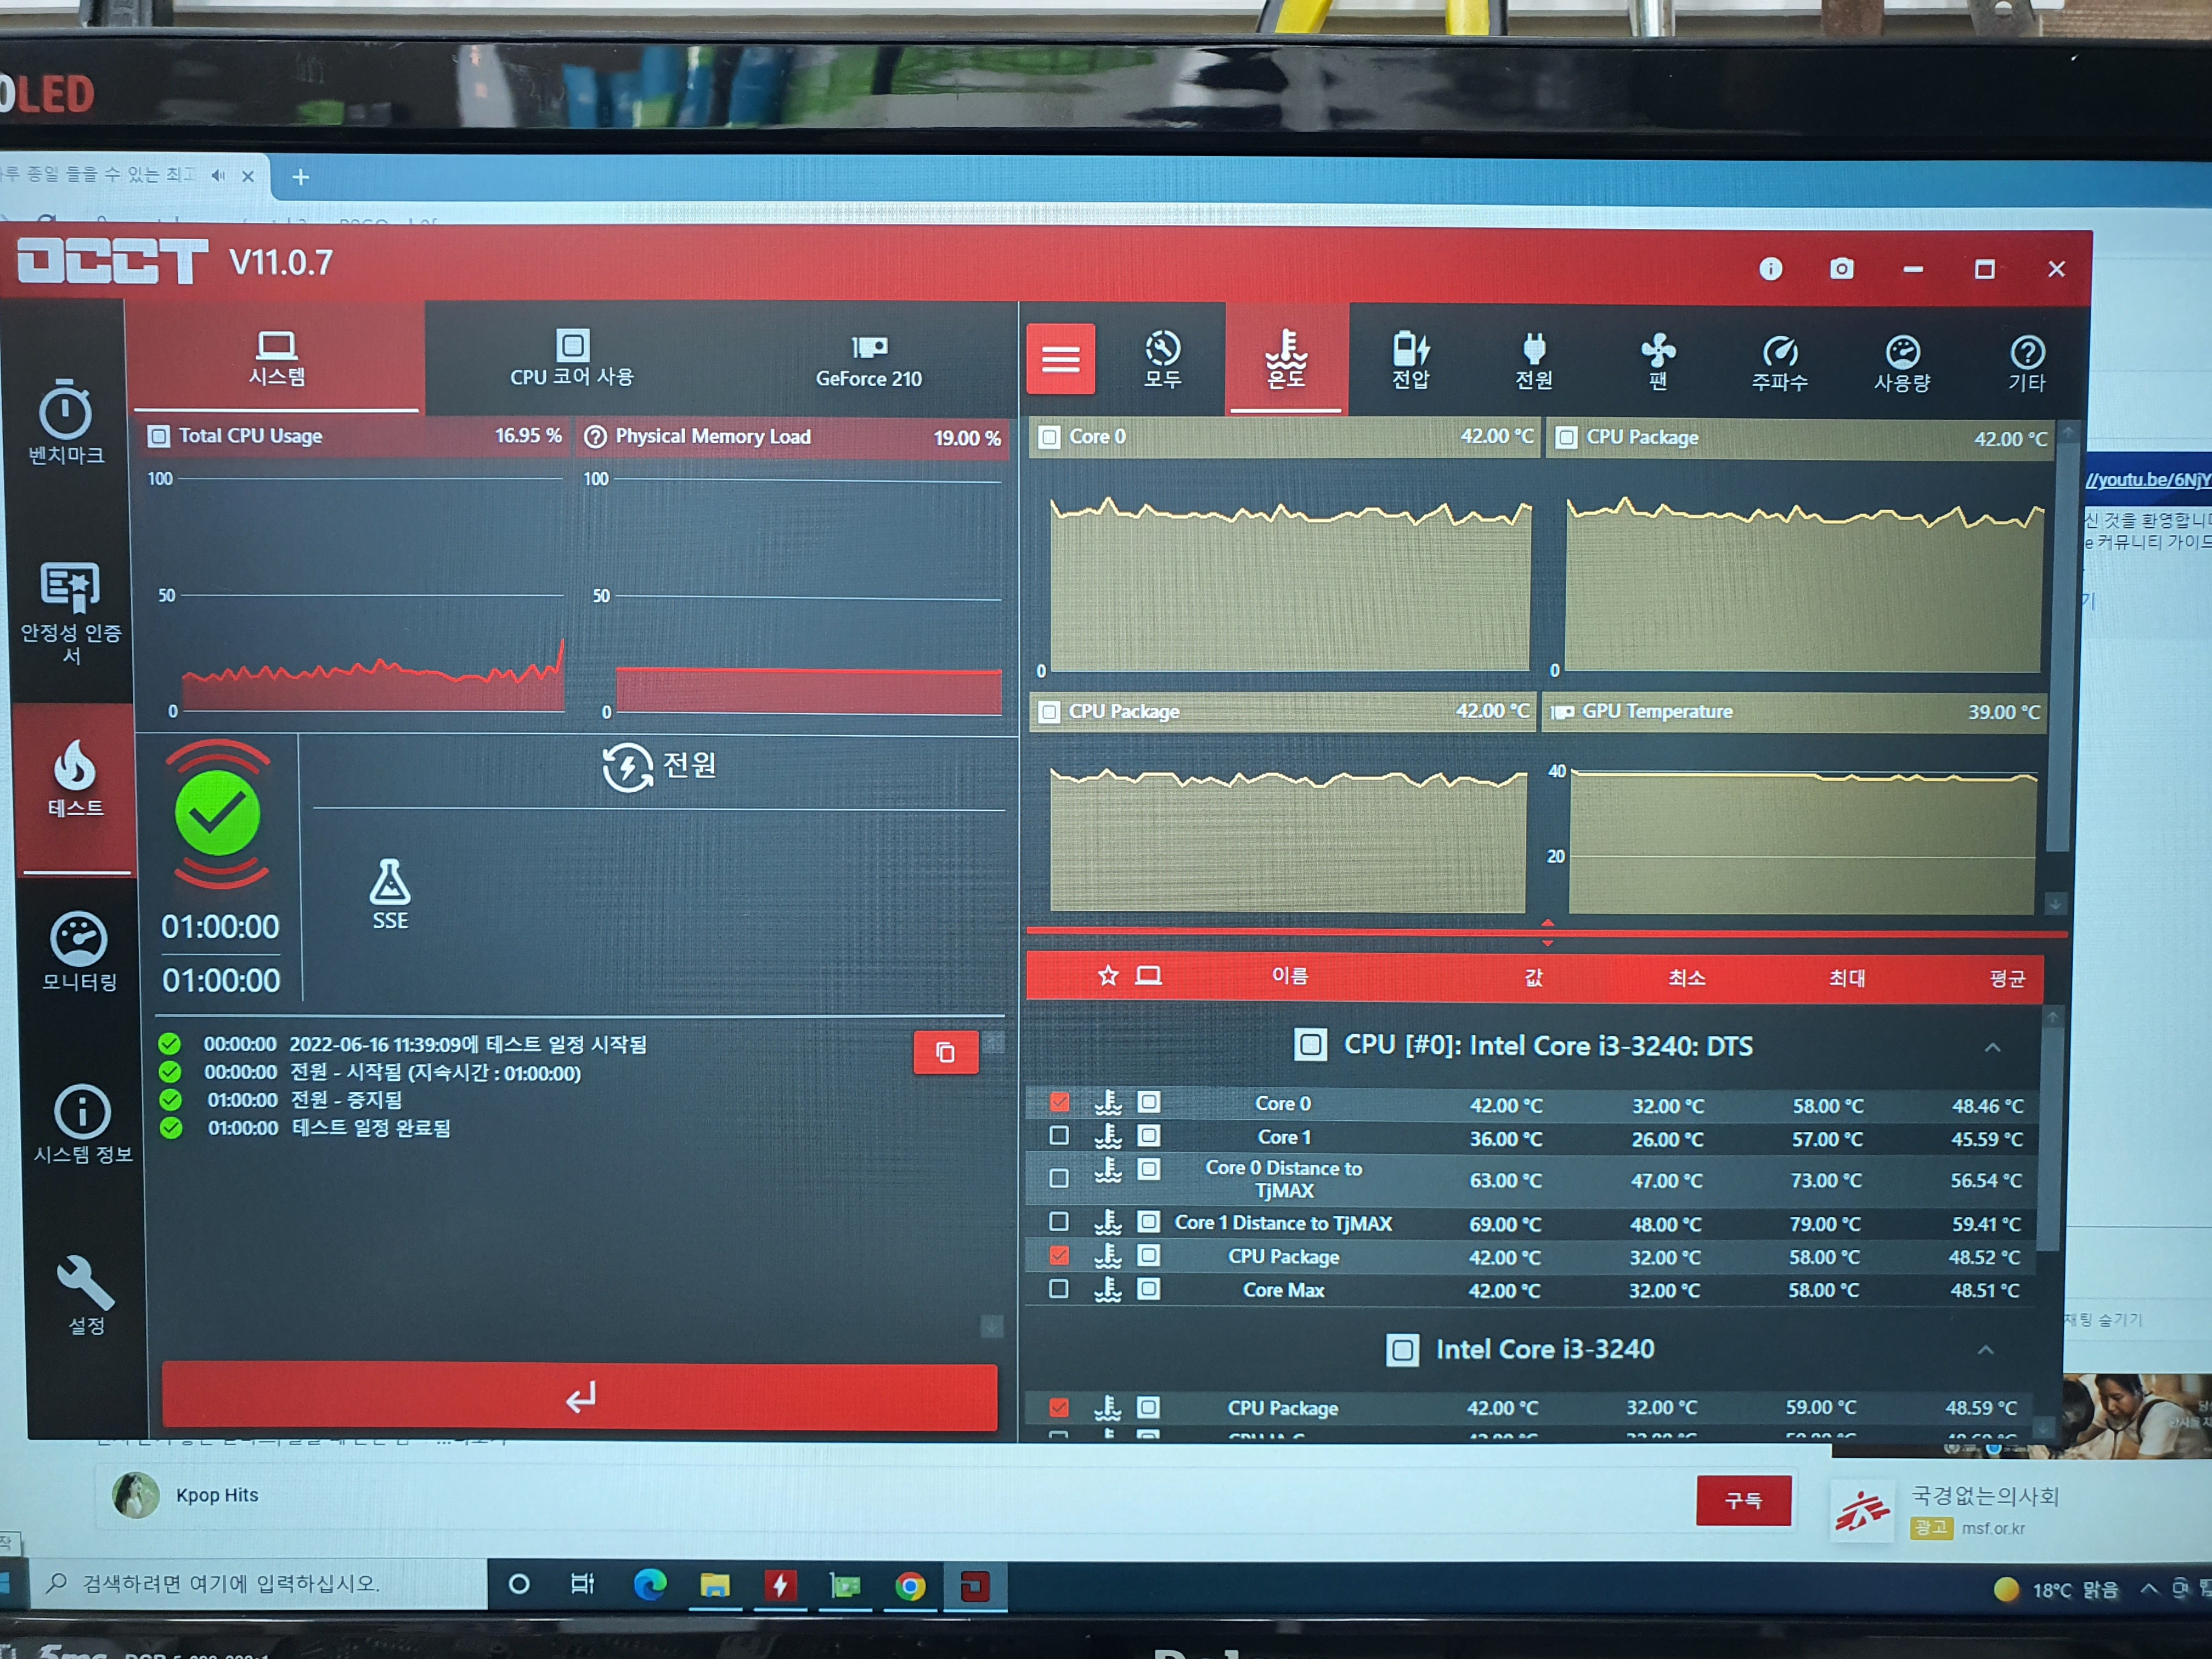Open 설정 settings wrench icon
Screen dimensions: 2212x1659
point(86,1295)
